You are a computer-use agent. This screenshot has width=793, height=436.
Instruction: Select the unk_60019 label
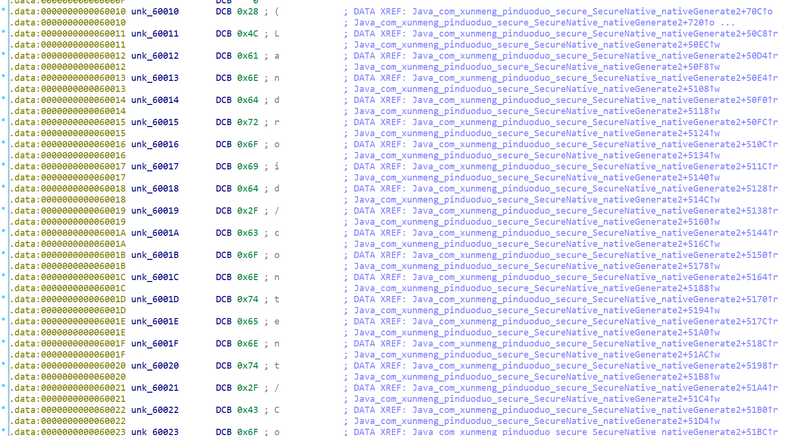pyautogui.click(x=155, y=211)
